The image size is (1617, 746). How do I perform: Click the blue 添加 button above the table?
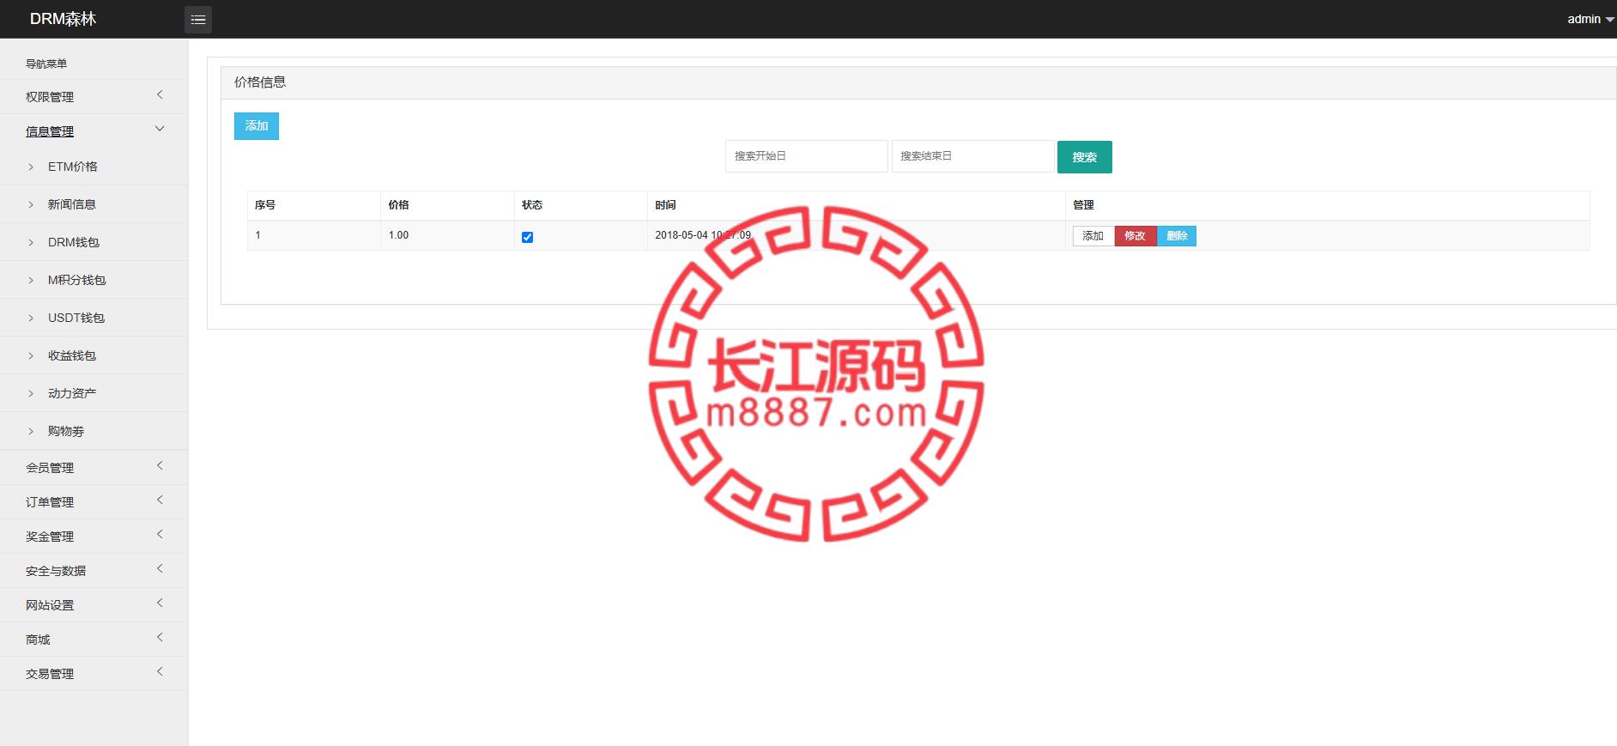click(257, 125)
